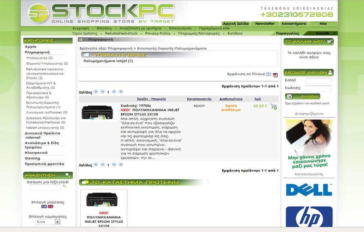Image resolution: width=364 pixels, height=232 pixels.
Task: Select the English flag language icon
Action: 51,206
